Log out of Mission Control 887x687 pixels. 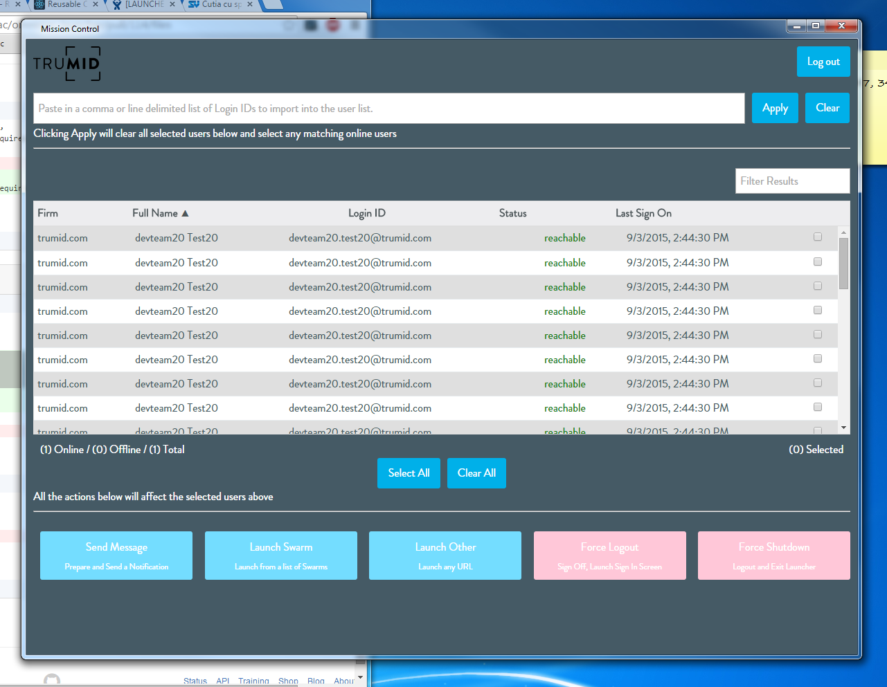[x=823, y=62]
